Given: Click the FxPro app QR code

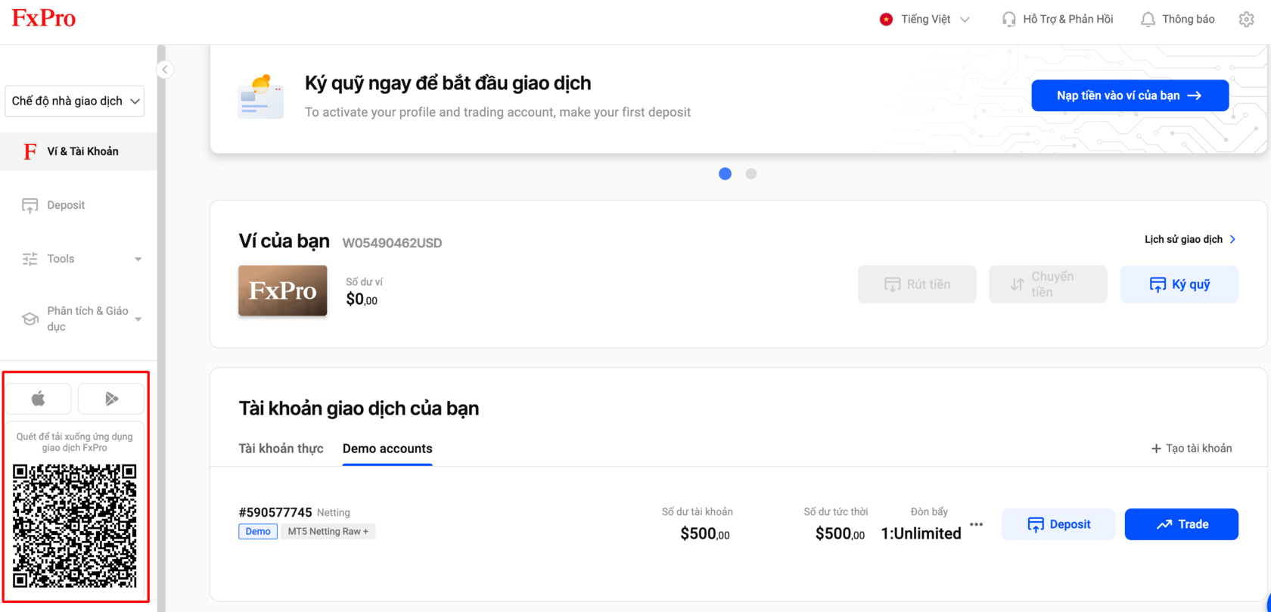Looking at the screenshot, I should click(x=75, y=526).
